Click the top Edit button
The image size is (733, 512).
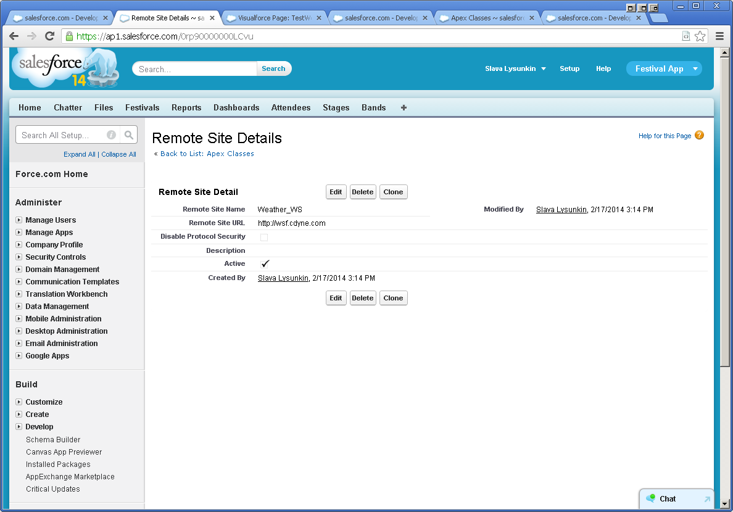(336, 192)
